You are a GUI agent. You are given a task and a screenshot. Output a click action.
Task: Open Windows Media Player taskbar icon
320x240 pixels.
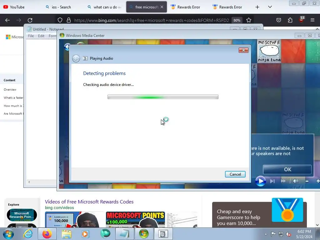86,234
